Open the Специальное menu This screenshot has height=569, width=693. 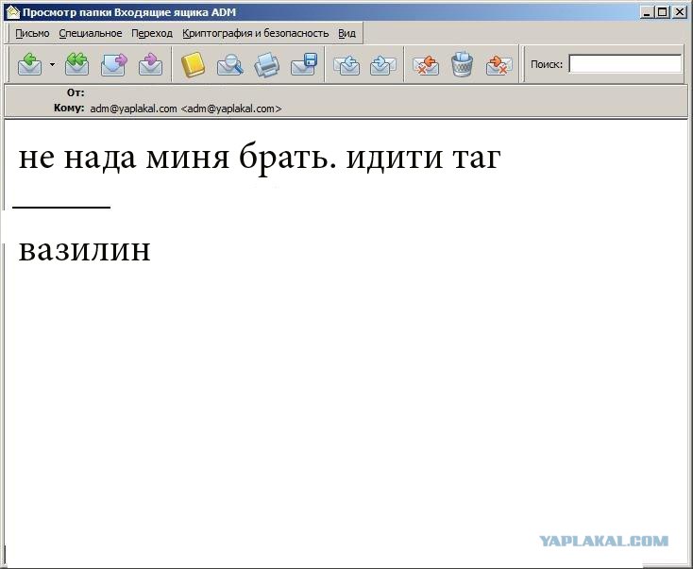(x=90, y=34)
